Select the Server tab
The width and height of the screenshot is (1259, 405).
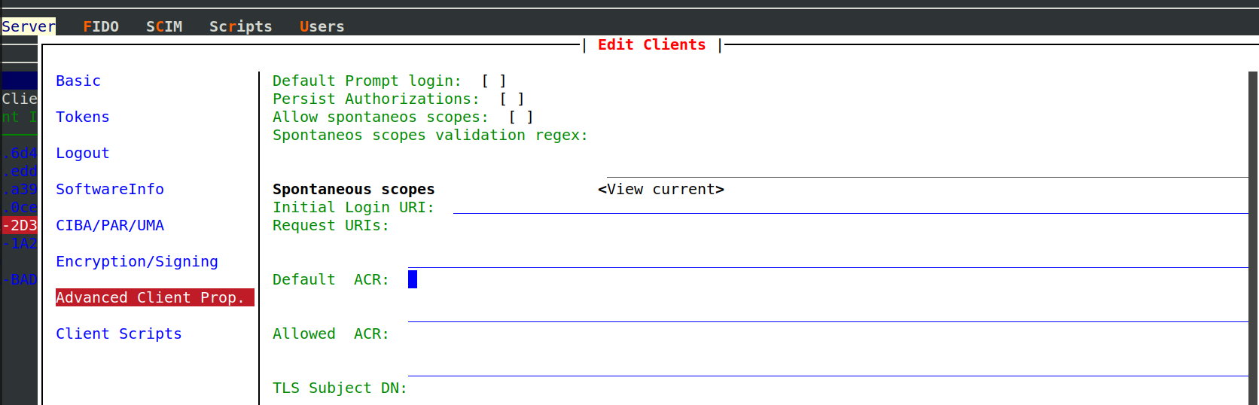(29, 26)
